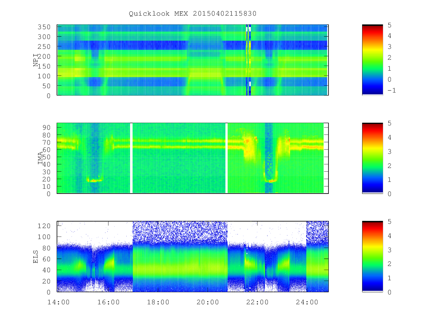Click the NPI colorbar scale

tap(372, 60)
